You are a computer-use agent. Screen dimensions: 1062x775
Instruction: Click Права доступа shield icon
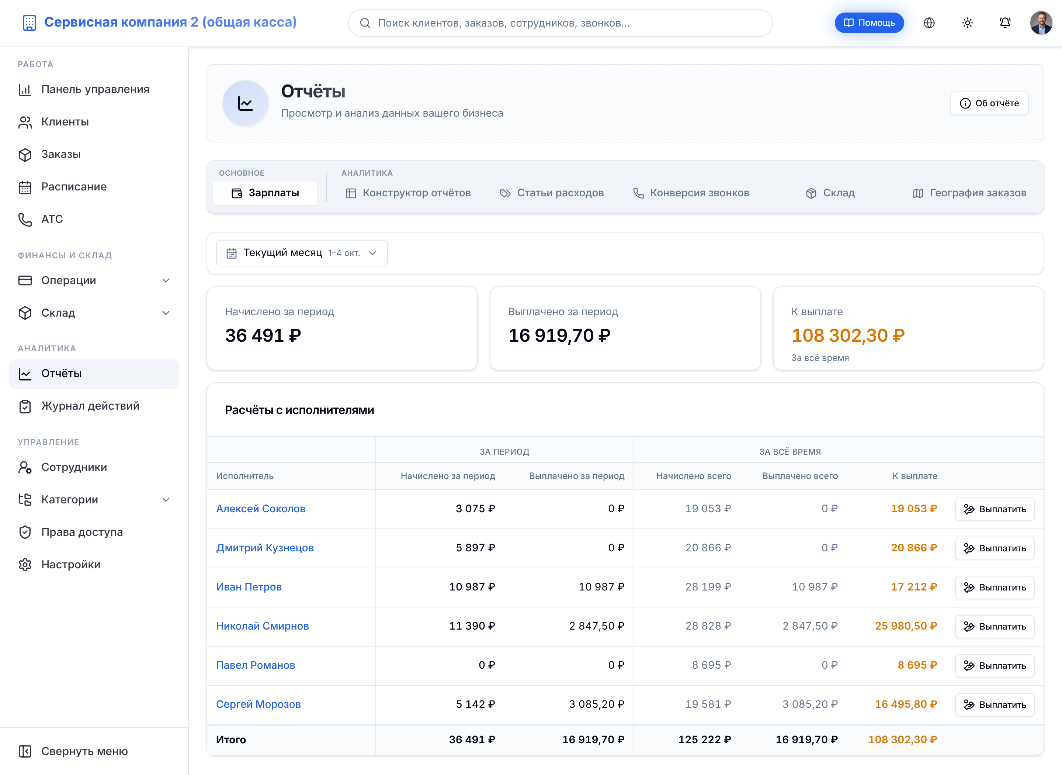(25, 532)
